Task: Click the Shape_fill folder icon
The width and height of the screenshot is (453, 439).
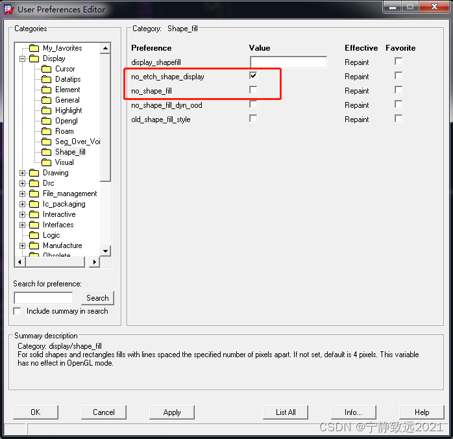Action: pyautogui.click(x=47, y=152)
